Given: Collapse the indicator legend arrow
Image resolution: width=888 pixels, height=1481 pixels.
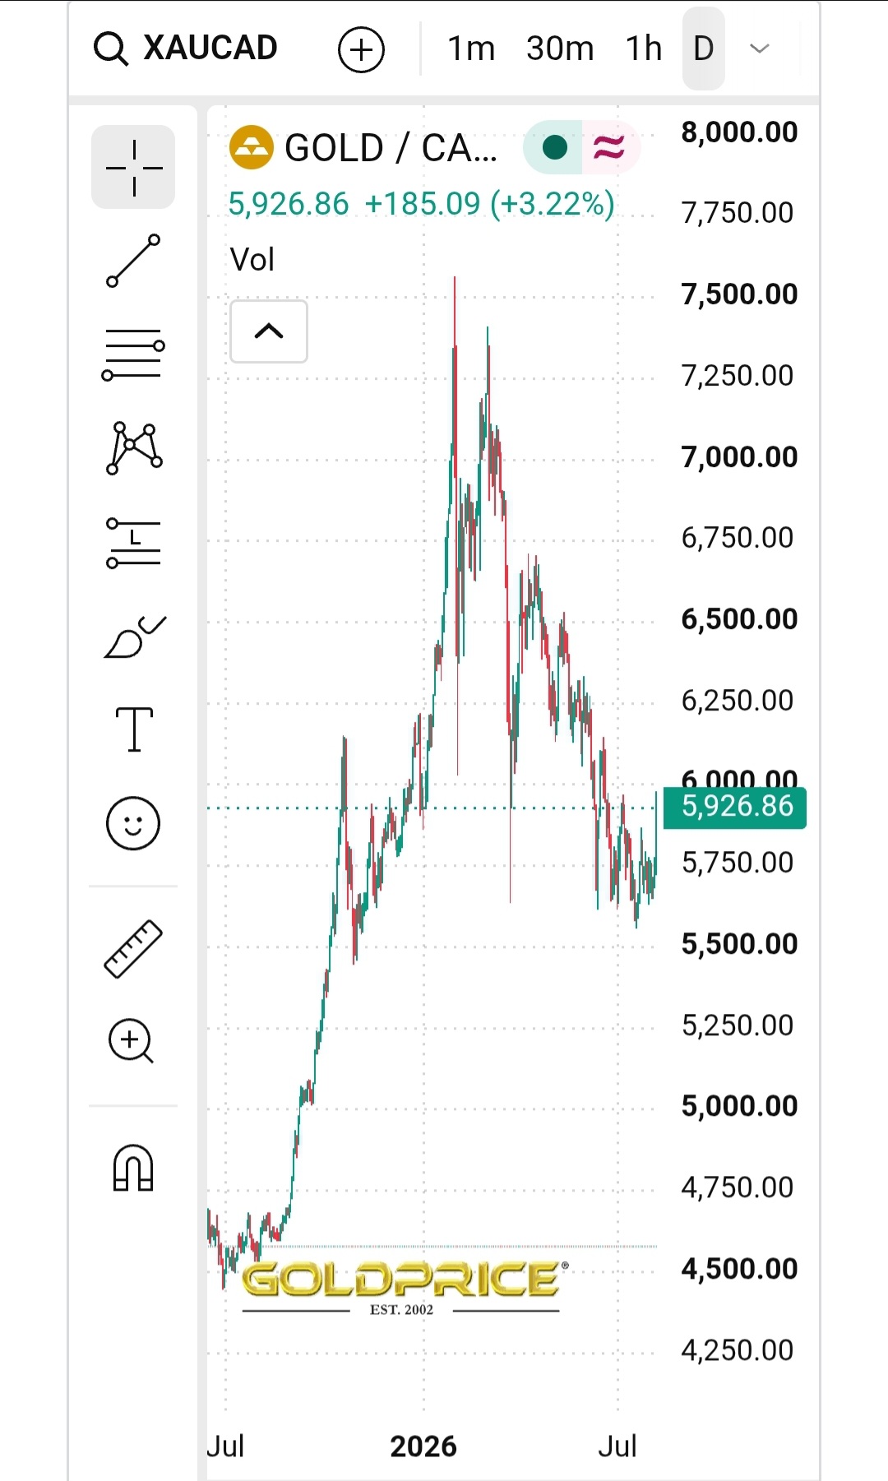Looking at the screenshot, I should pos(269,331).
